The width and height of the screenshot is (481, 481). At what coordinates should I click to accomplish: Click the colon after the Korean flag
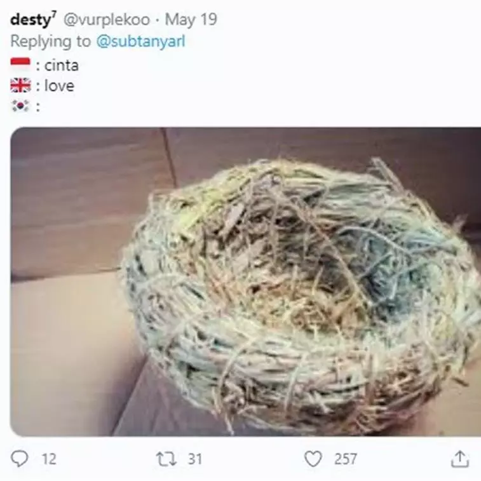coord(38,107)
